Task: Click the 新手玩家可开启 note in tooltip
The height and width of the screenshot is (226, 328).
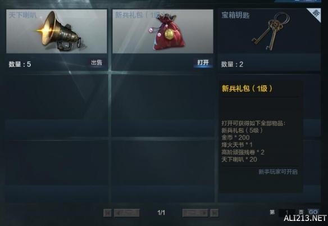Action: [278, 172]
